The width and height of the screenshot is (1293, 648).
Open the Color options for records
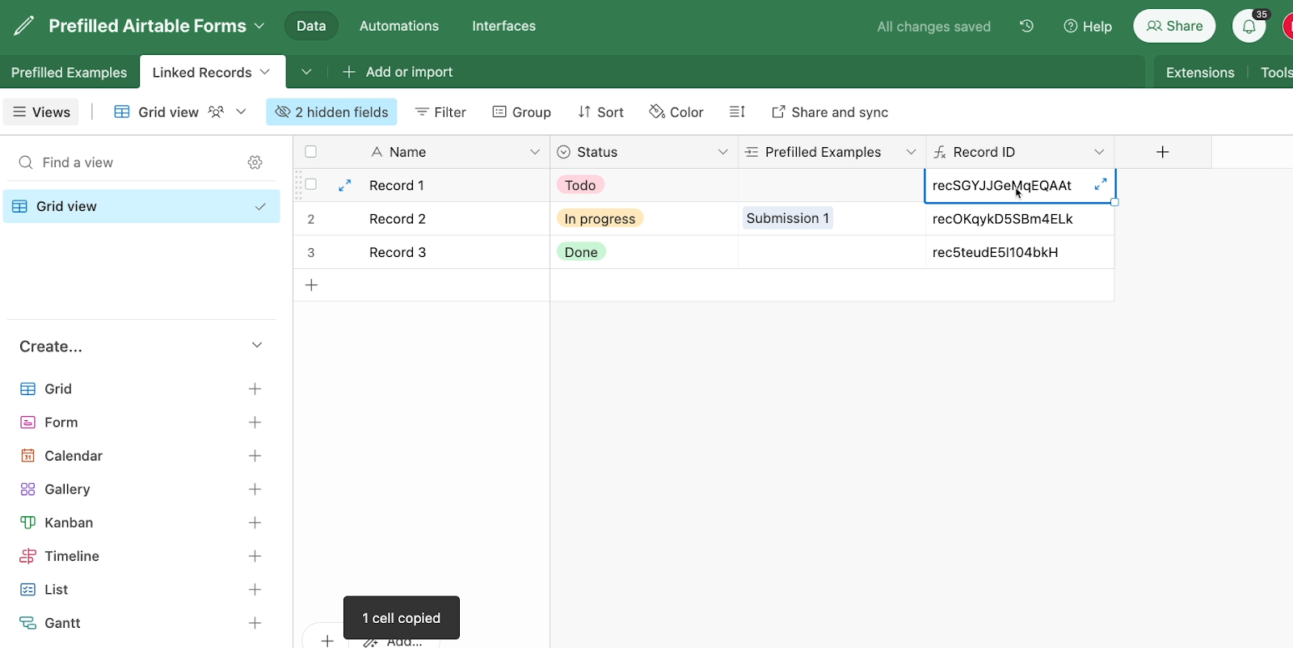[676, 112]
